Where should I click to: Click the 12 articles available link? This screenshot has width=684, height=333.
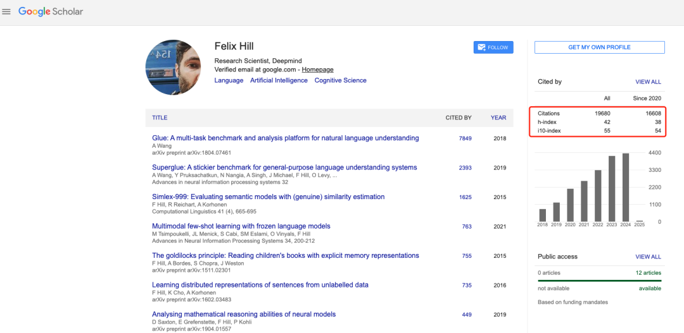(649, 273)
